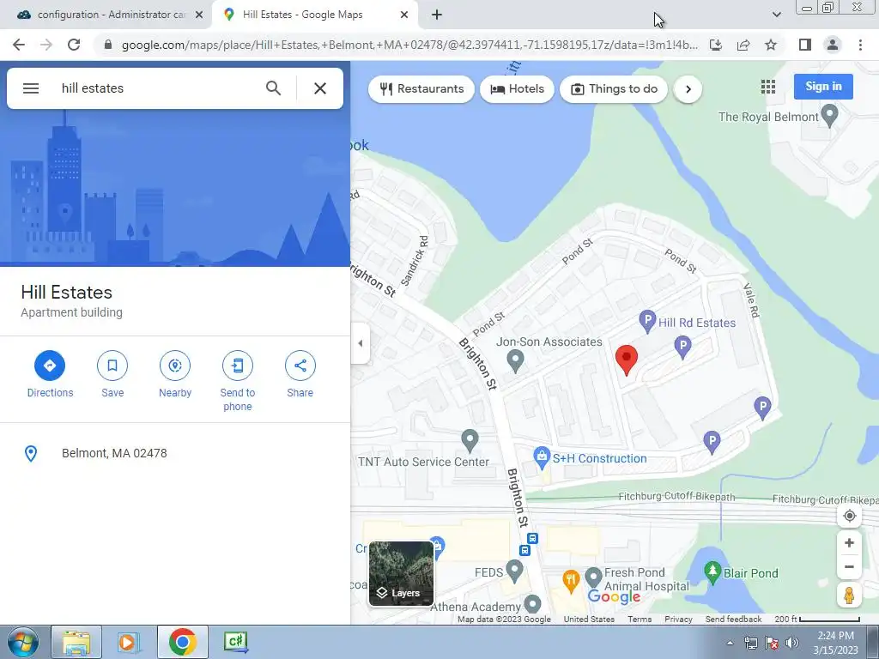This screenshot has height=659, width=879.
Task: Show your location on map
Action: 849,516
